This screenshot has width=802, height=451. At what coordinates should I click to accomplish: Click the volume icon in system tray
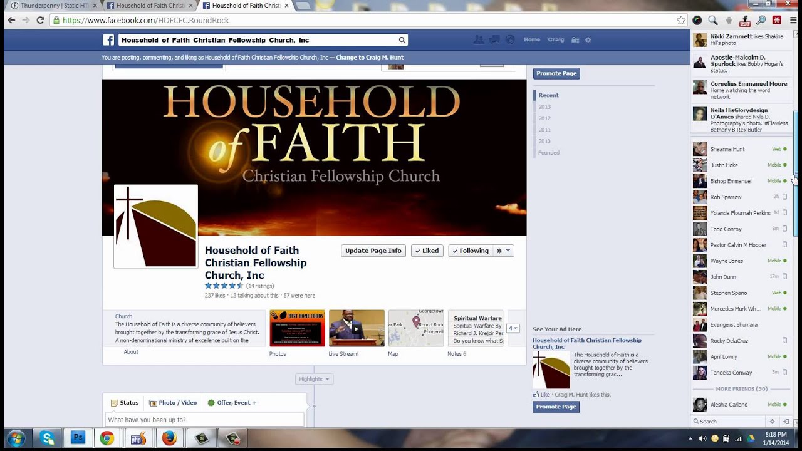703,438
